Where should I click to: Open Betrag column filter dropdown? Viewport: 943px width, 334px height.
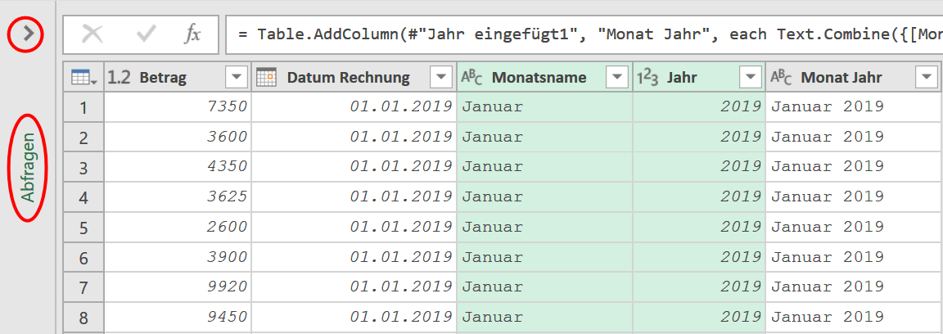point(237,77)
